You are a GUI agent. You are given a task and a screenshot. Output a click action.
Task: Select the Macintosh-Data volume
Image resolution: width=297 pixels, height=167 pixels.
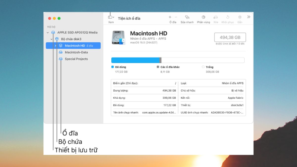(76, 52)
